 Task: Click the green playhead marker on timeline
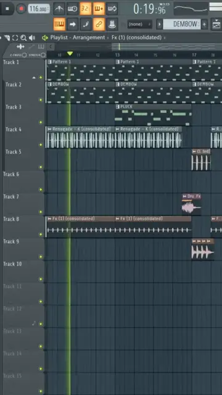70,54
